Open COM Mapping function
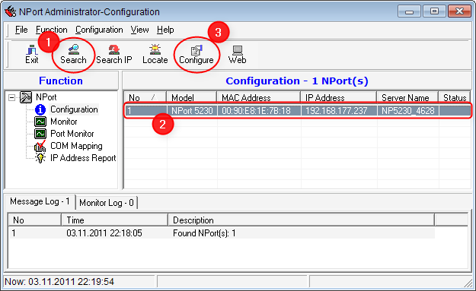Image resolution: width=476 pixels, height=291 pixels. (76, 146)
